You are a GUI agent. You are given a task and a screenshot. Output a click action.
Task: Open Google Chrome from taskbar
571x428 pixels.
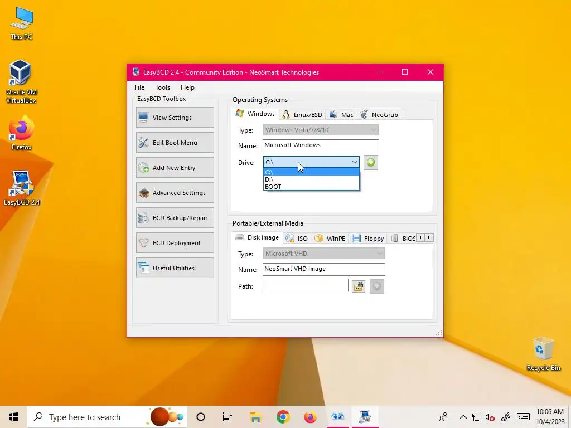click(283, 417)
